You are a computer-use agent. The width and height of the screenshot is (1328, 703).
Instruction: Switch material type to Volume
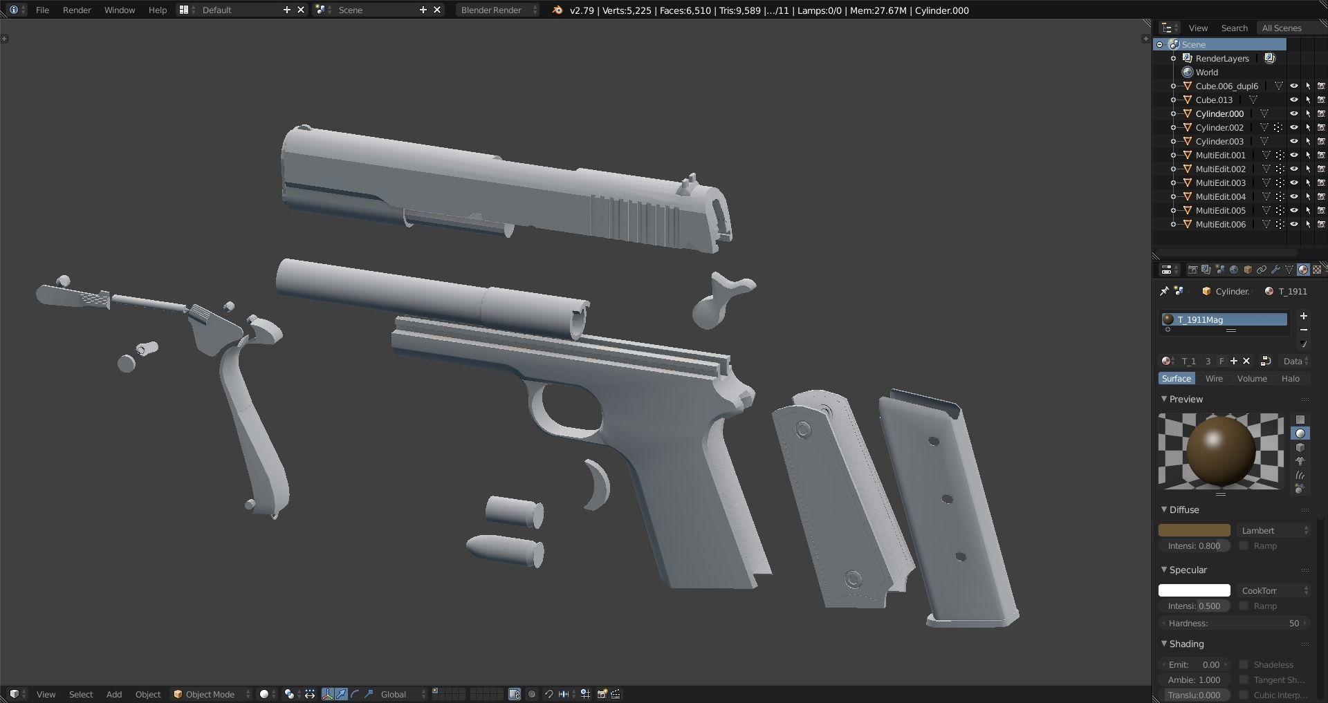(1252, 378)
